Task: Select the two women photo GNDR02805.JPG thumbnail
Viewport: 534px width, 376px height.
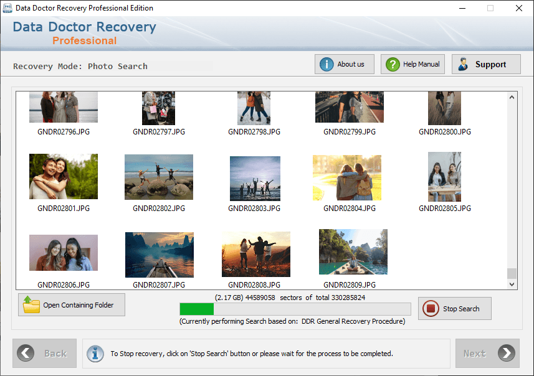Action: [x=444, y=177]
